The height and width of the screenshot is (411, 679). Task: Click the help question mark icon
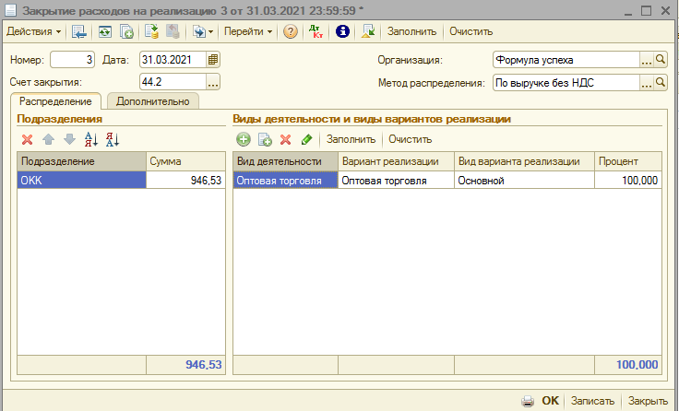[x=291, y=31]
